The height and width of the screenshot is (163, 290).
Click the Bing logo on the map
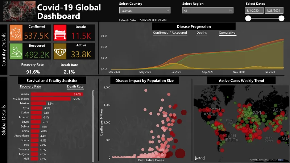(199, 158)
